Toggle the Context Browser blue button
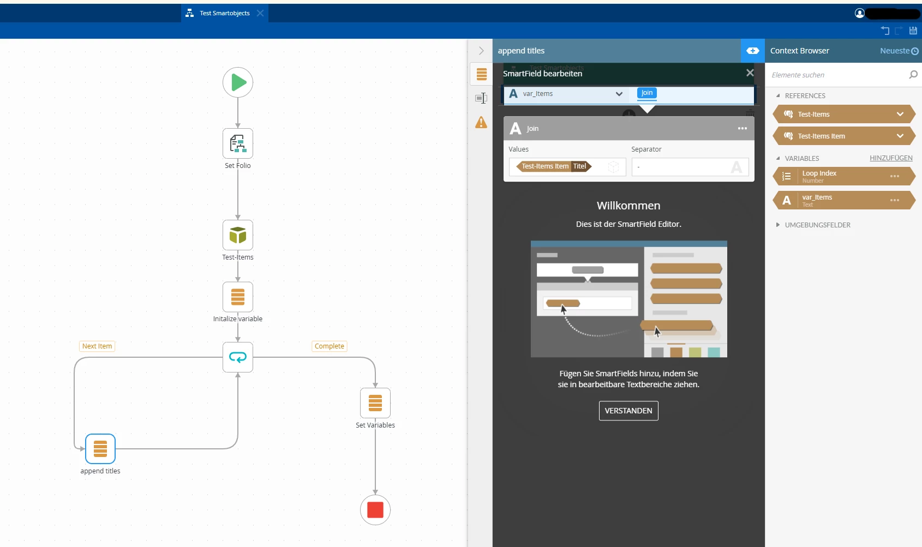The width and height of the screenshot is (922, 547). 753,51
